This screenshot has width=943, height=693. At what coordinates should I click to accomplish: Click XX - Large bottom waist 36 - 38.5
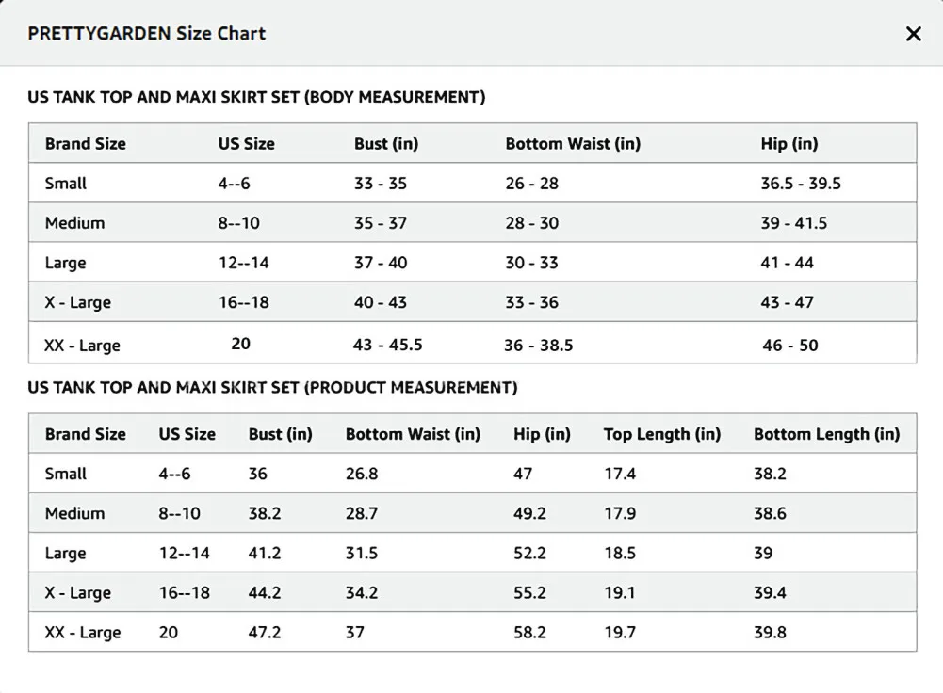coord(538,346)
